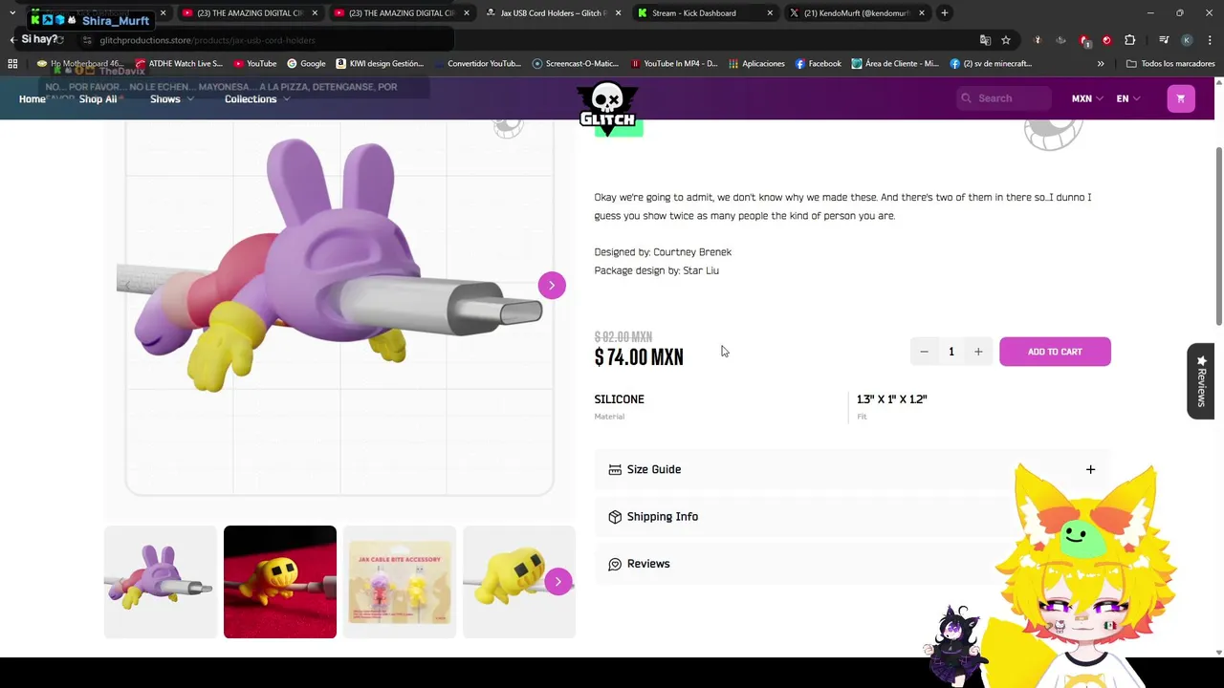The image size is (1224, 688).
Task: Close the Stream - Kick Dashboard tab
Action: pos(770,13)
